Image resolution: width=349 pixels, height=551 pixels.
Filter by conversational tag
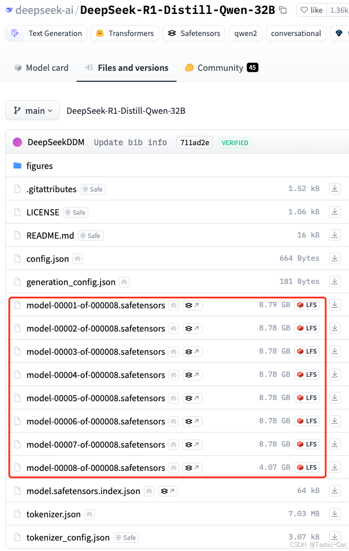coord(296,33)
